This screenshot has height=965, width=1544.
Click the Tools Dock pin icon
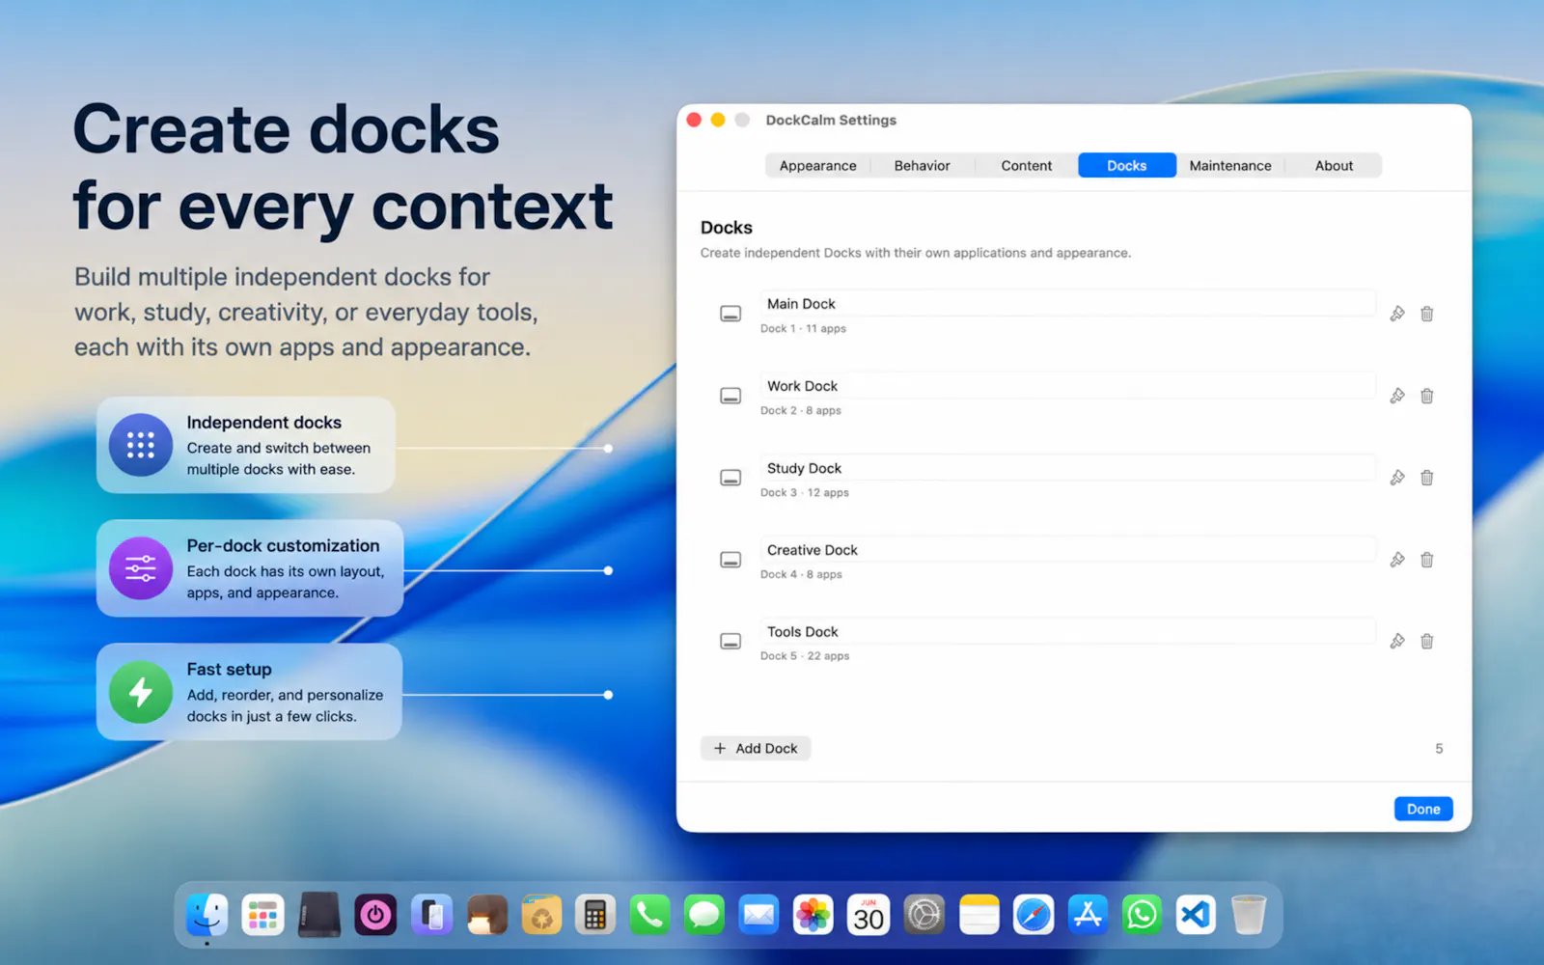[1396, 641]
